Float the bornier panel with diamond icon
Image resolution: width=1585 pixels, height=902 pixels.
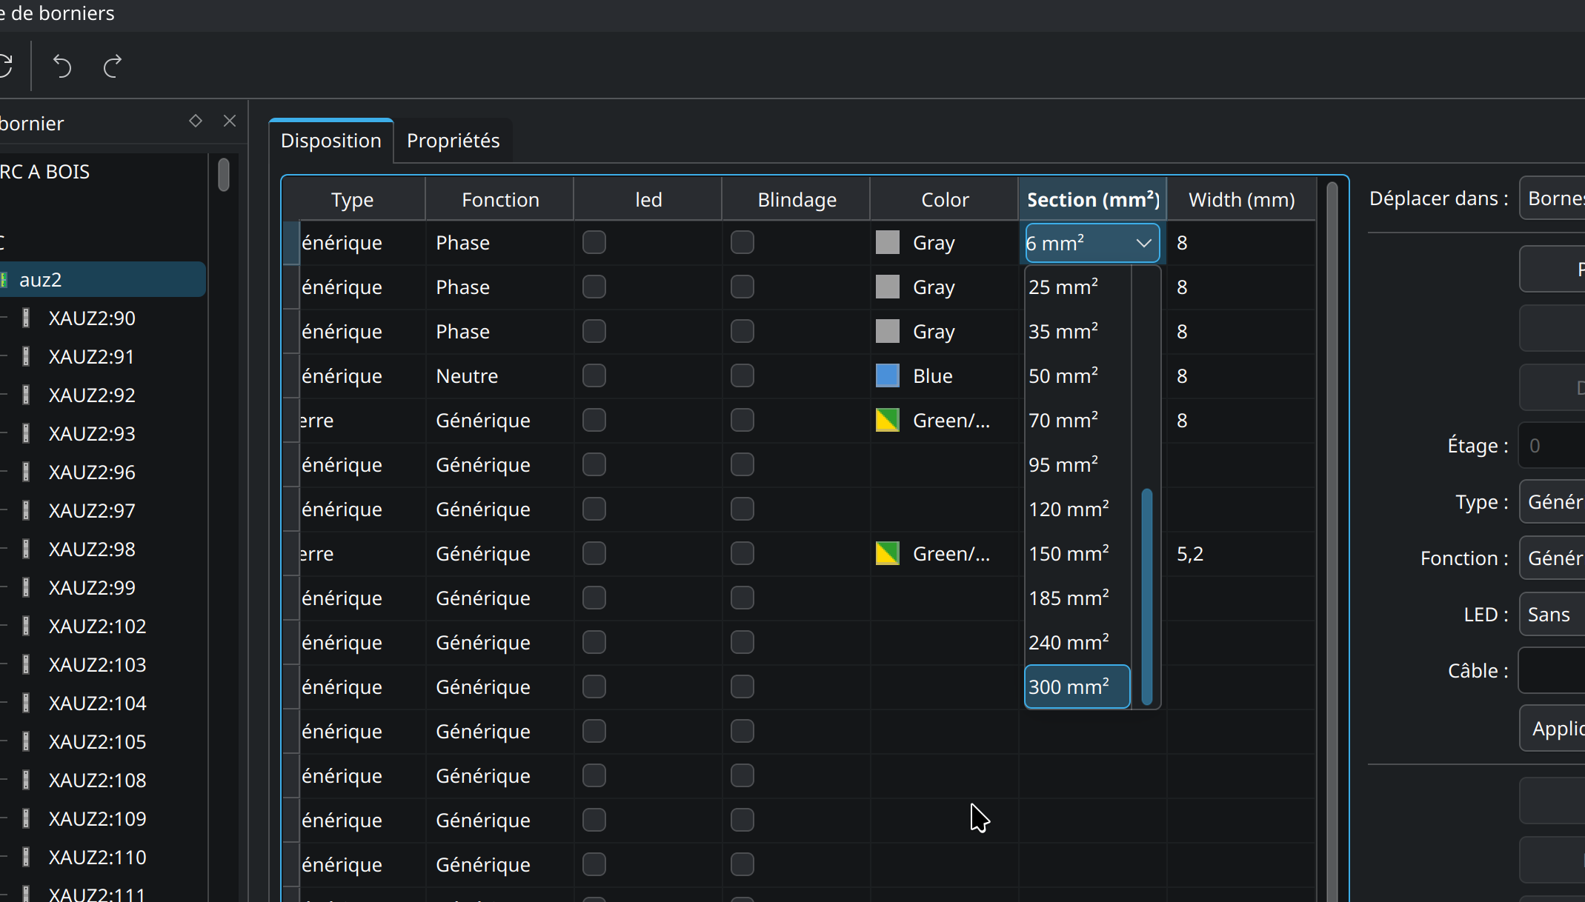pos(196,121)
